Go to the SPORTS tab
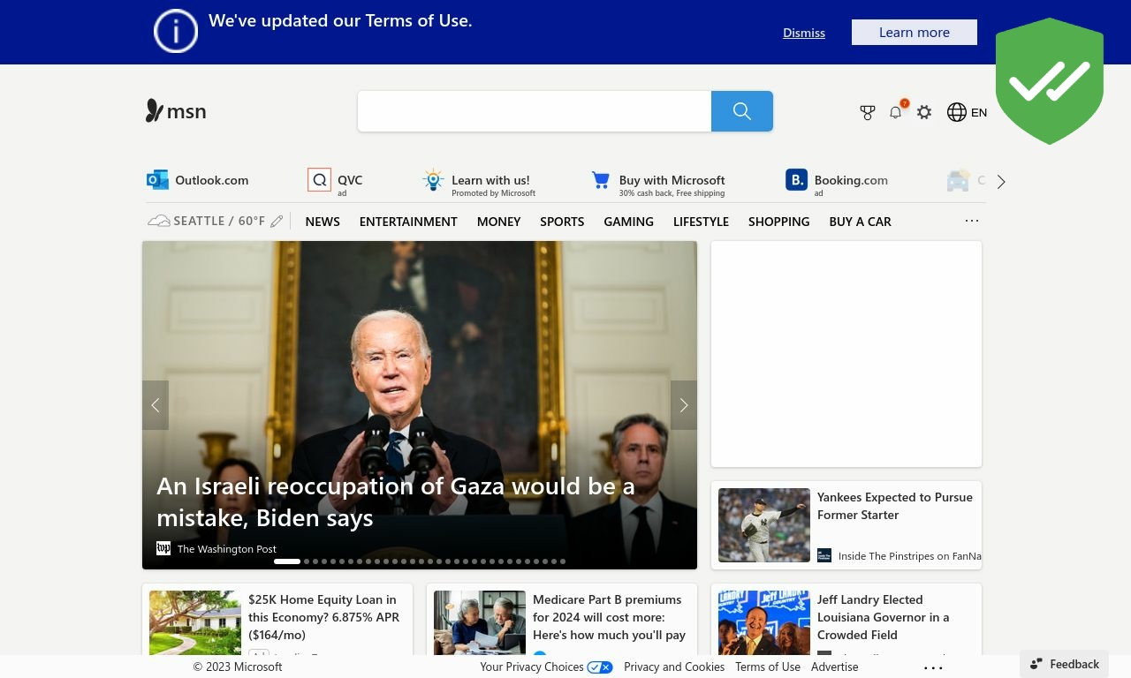This screenshot has width=1131, height=678. click(562, 222)
